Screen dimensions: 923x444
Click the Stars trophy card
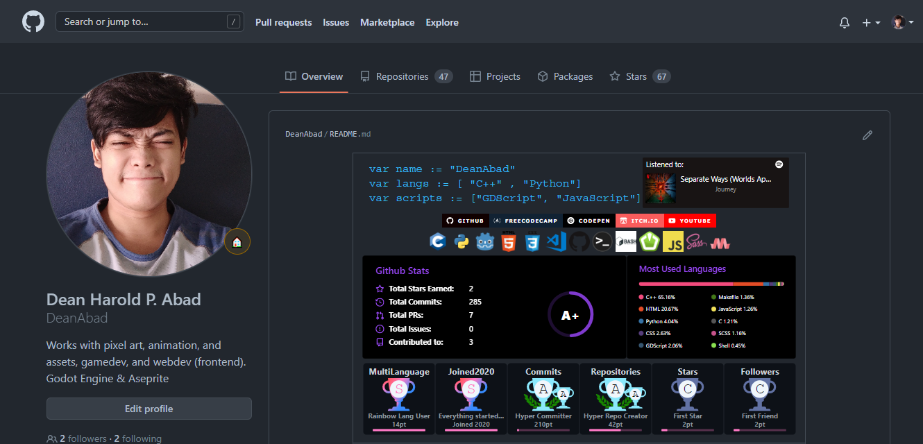[x=688, y=399]
